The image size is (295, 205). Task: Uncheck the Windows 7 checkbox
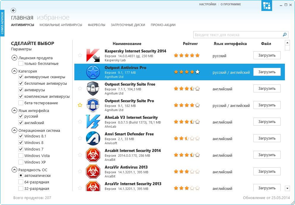point(21,149)
